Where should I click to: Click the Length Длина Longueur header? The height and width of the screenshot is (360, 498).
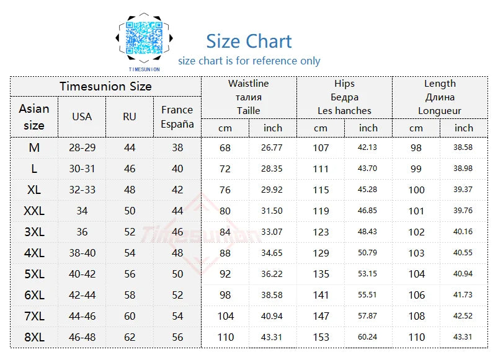(x=440, y=97)
